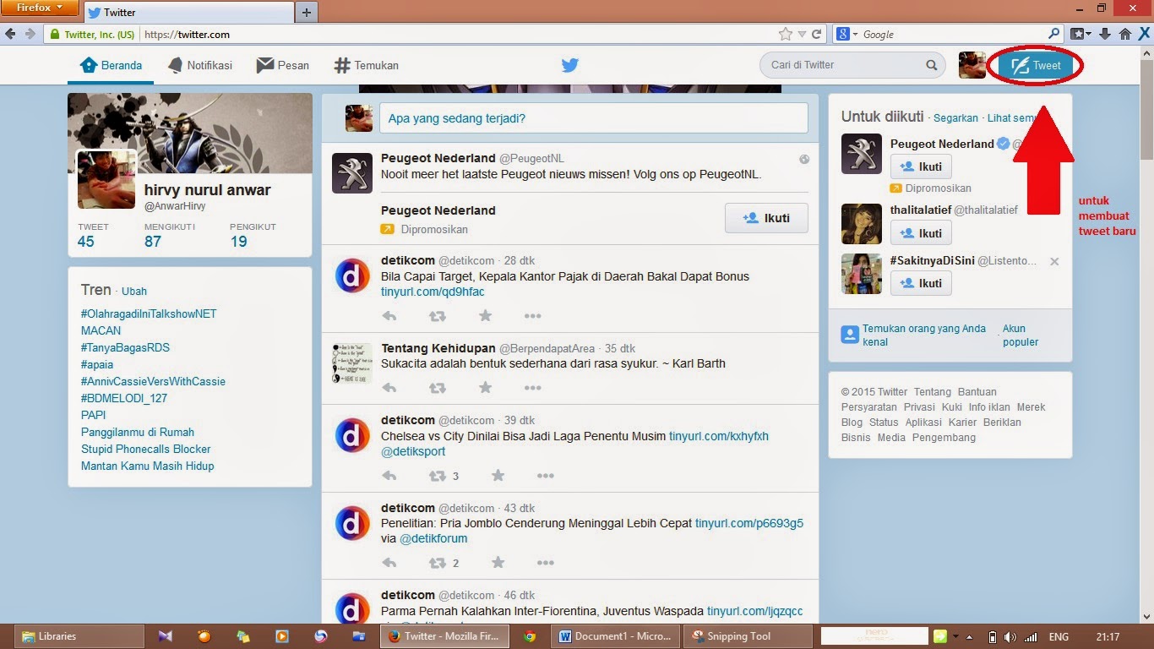Screen dimensions: 1154x649
Task: Click the Twitter bird logo
Action: [569, 65]
